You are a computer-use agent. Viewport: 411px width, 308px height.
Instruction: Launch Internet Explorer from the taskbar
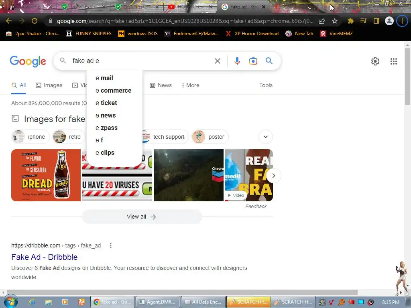point(32,302)
